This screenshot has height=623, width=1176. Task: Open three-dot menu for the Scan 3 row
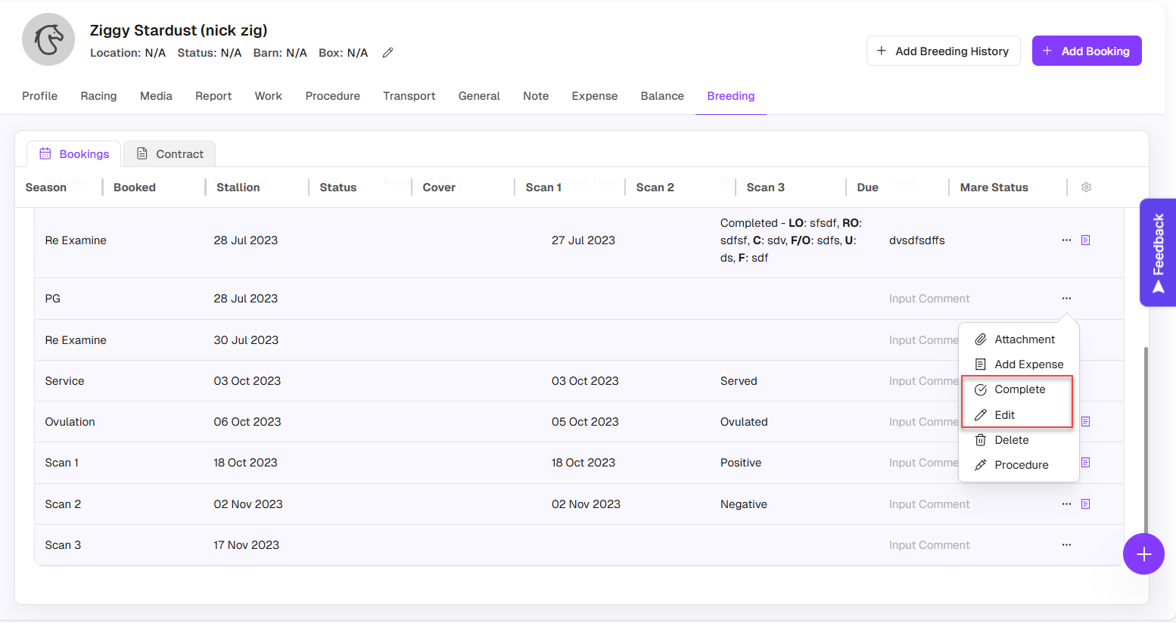click(x=1066, y=545)
